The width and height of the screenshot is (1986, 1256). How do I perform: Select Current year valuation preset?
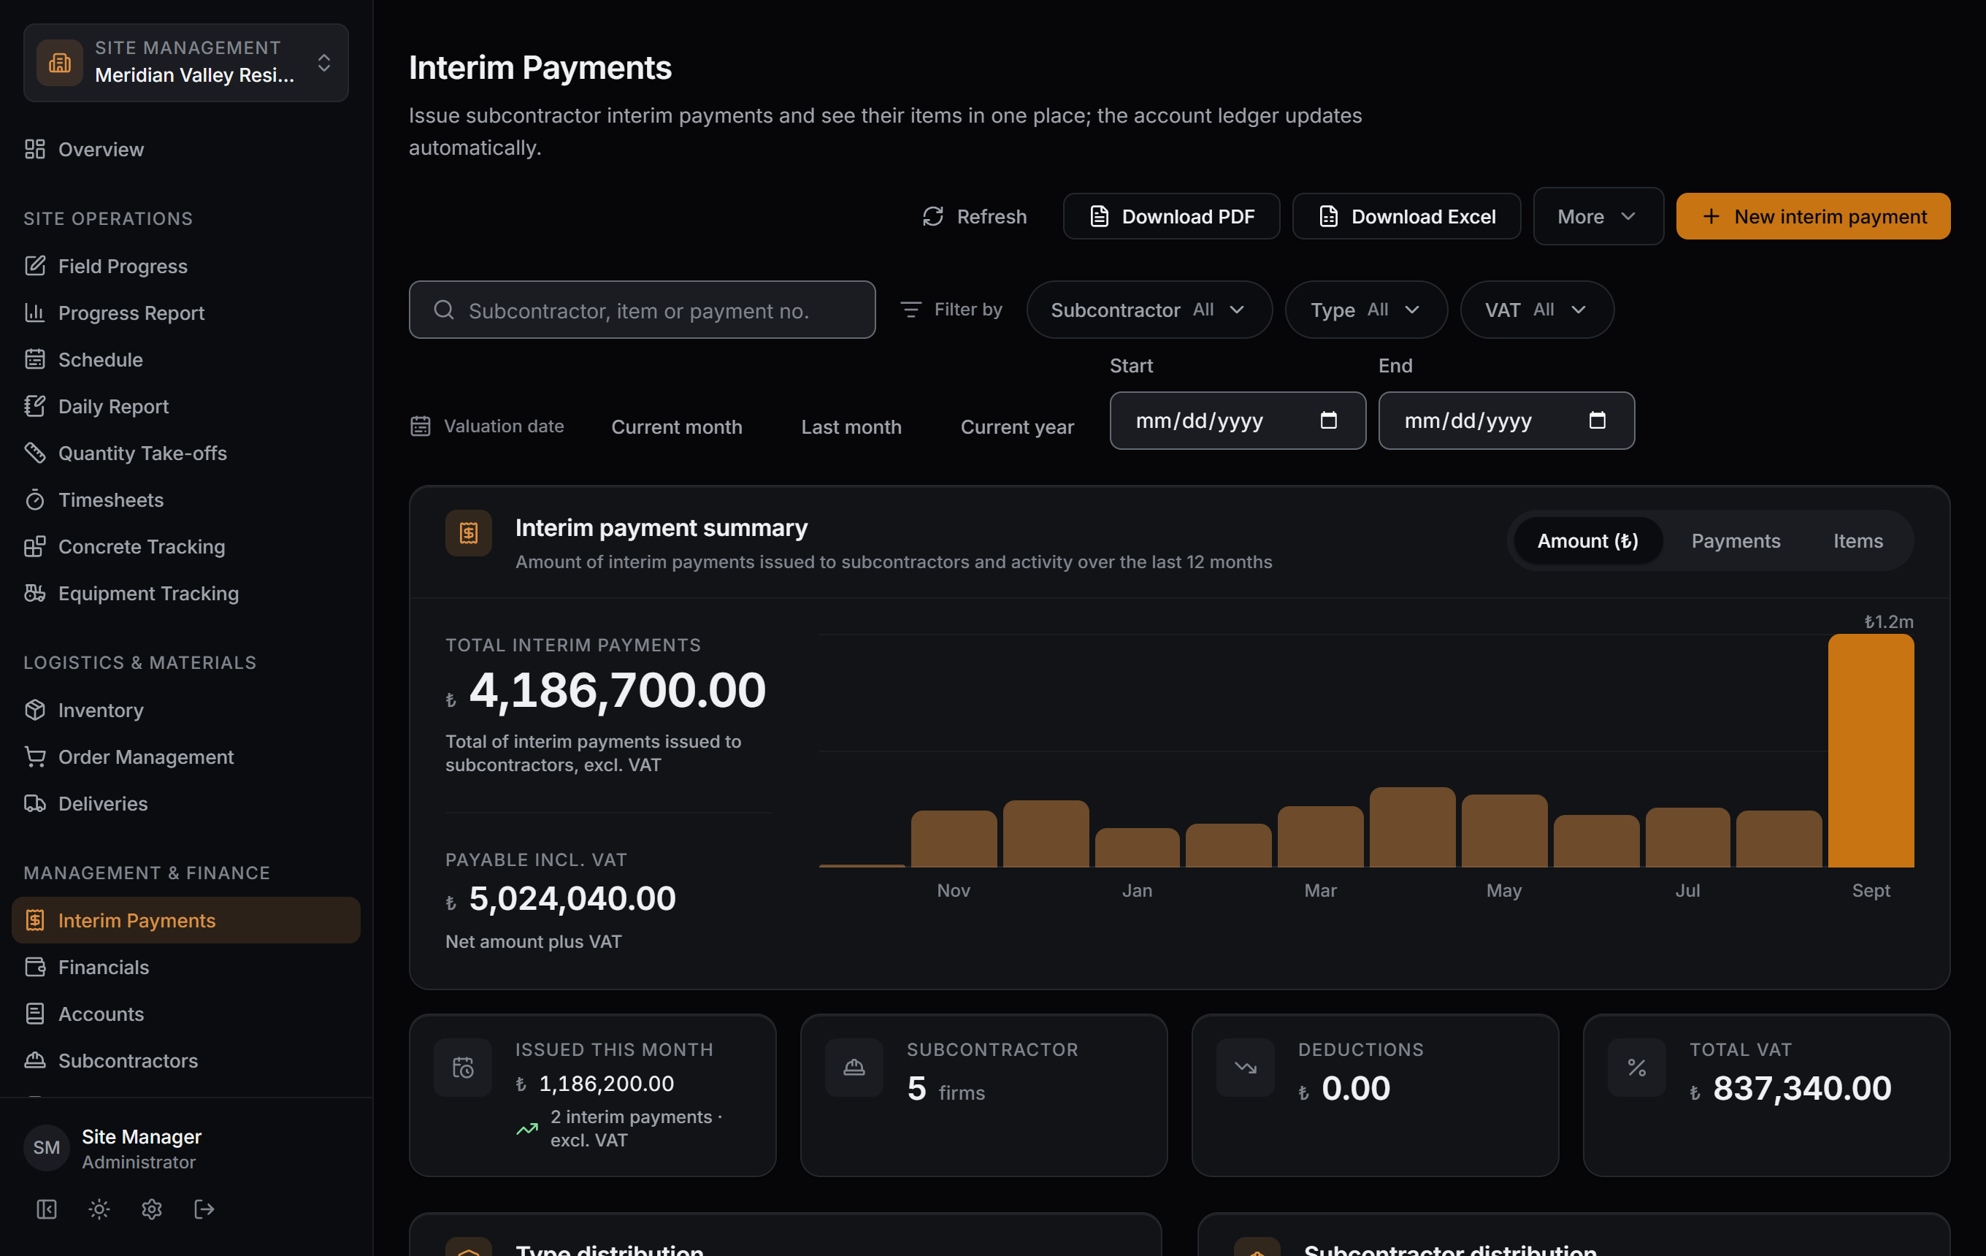coord(1017,427)
